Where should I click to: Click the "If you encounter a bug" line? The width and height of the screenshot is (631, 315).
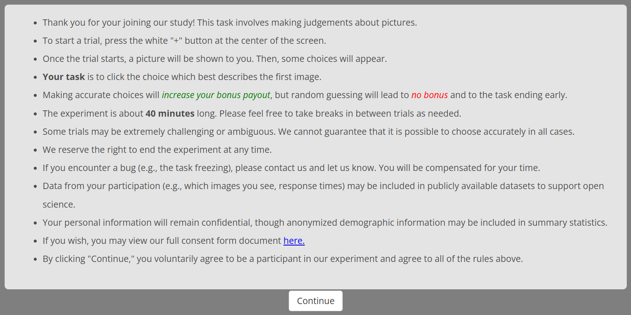point(291,168)
